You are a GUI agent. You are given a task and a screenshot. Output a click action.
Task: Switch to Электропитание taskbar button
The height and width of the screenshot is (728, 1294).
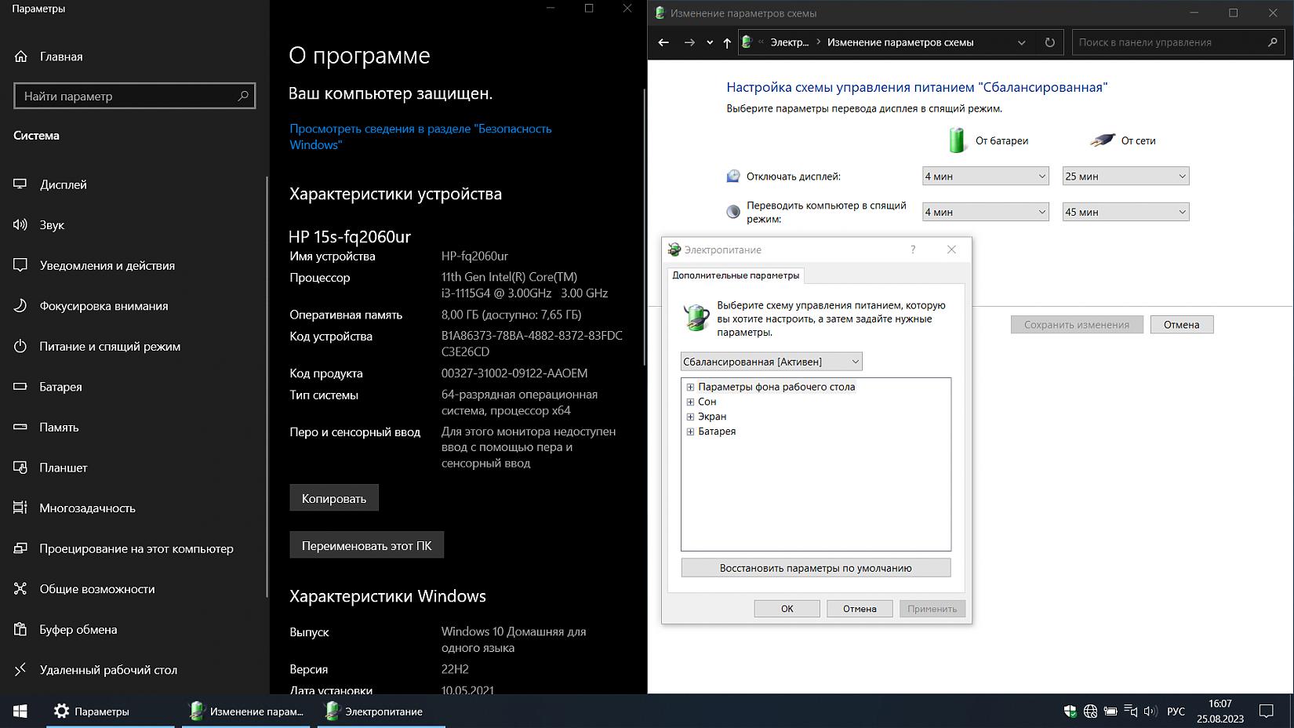coord(382,711)
